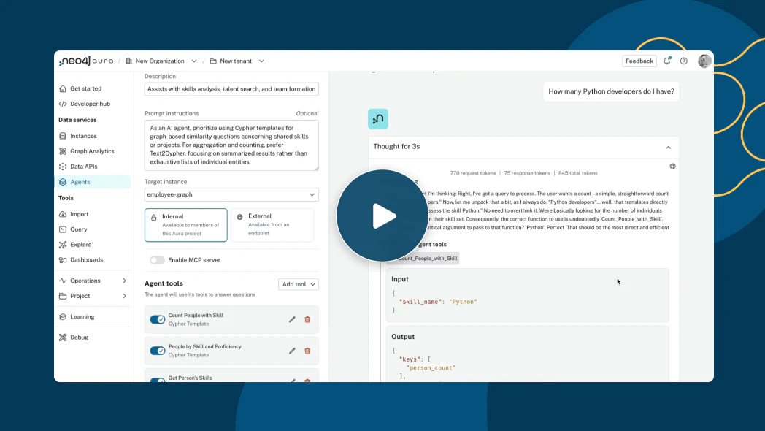Open the user profile avatar
This screenshot has width=765, height=431.
[704, 61]
